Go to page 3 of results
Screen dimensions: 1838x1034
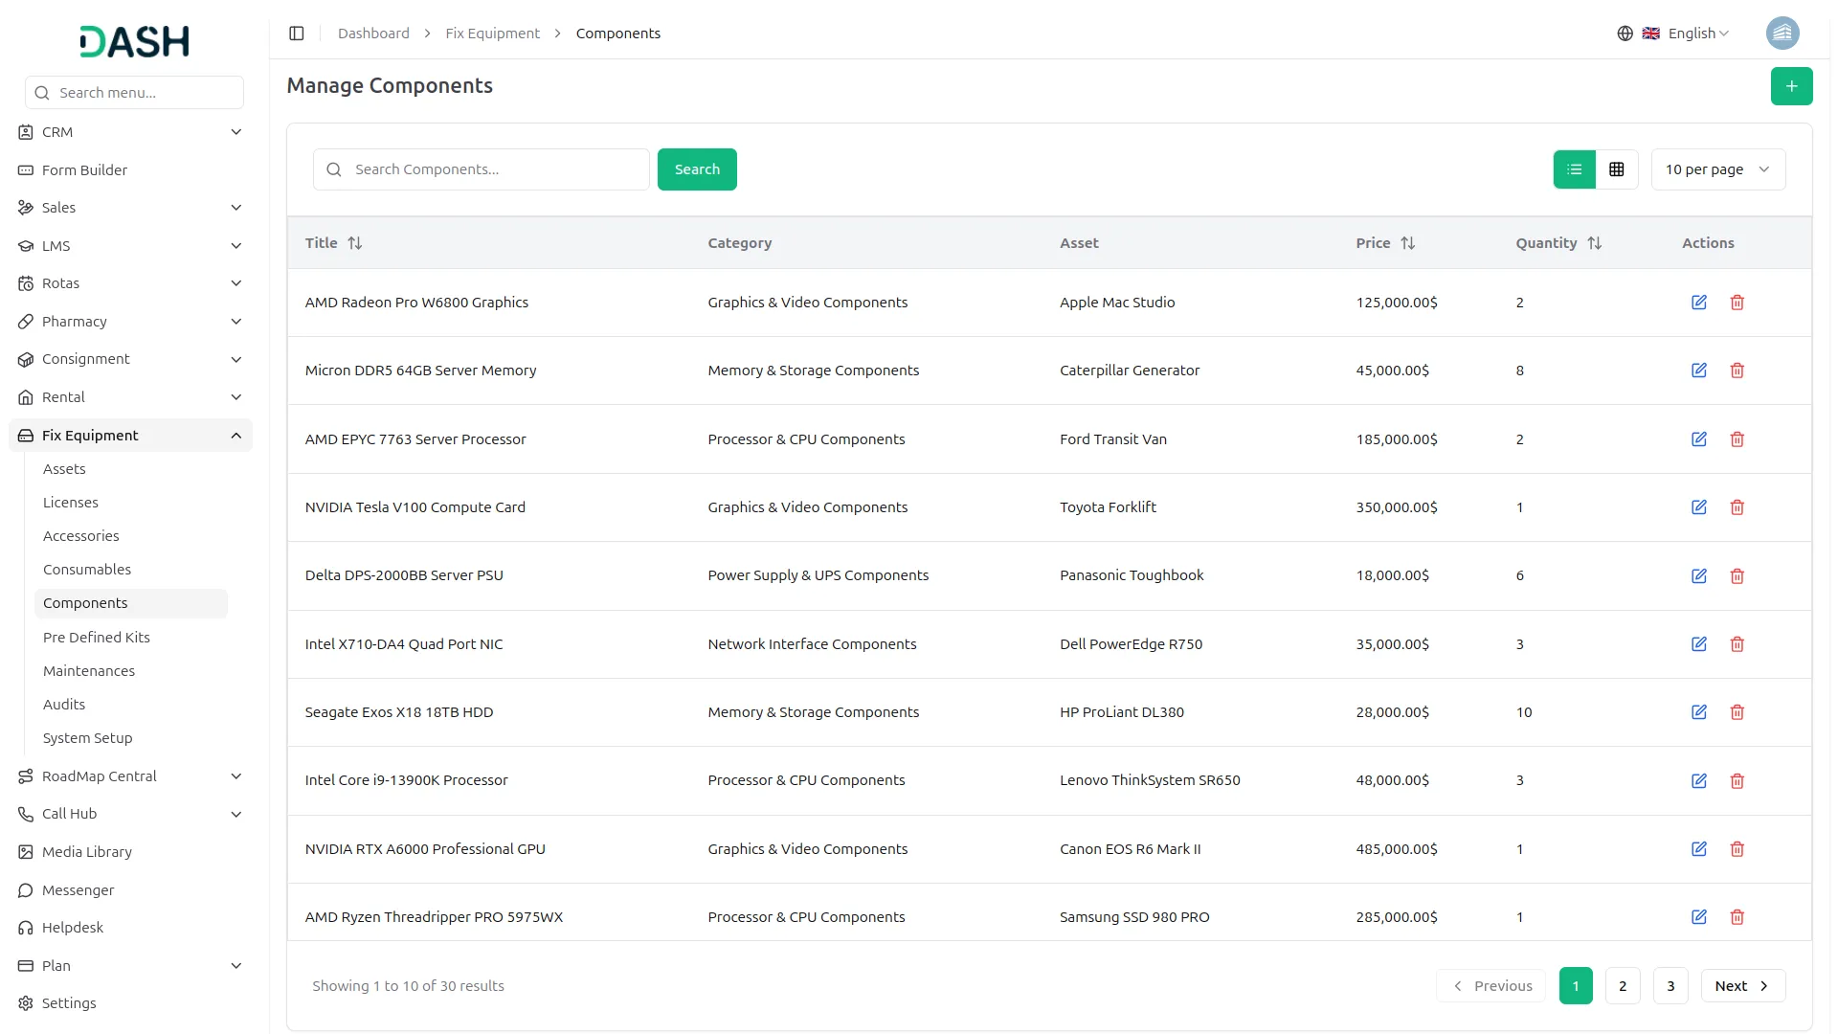(1670, 986)
